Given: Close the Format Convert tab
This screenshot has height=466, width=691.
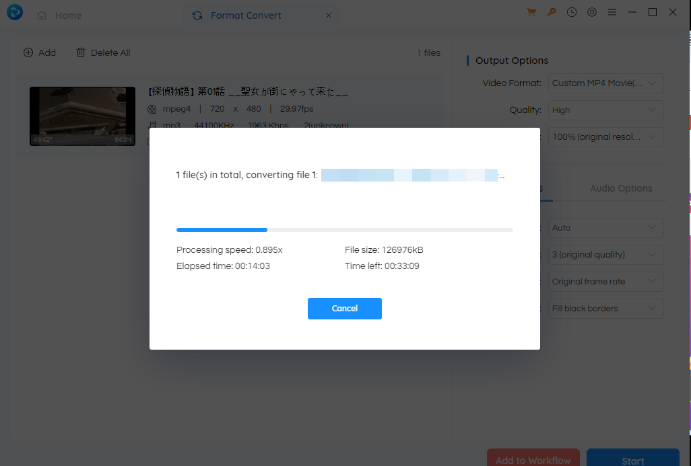Looking at the screenshot, I should 328,16.
